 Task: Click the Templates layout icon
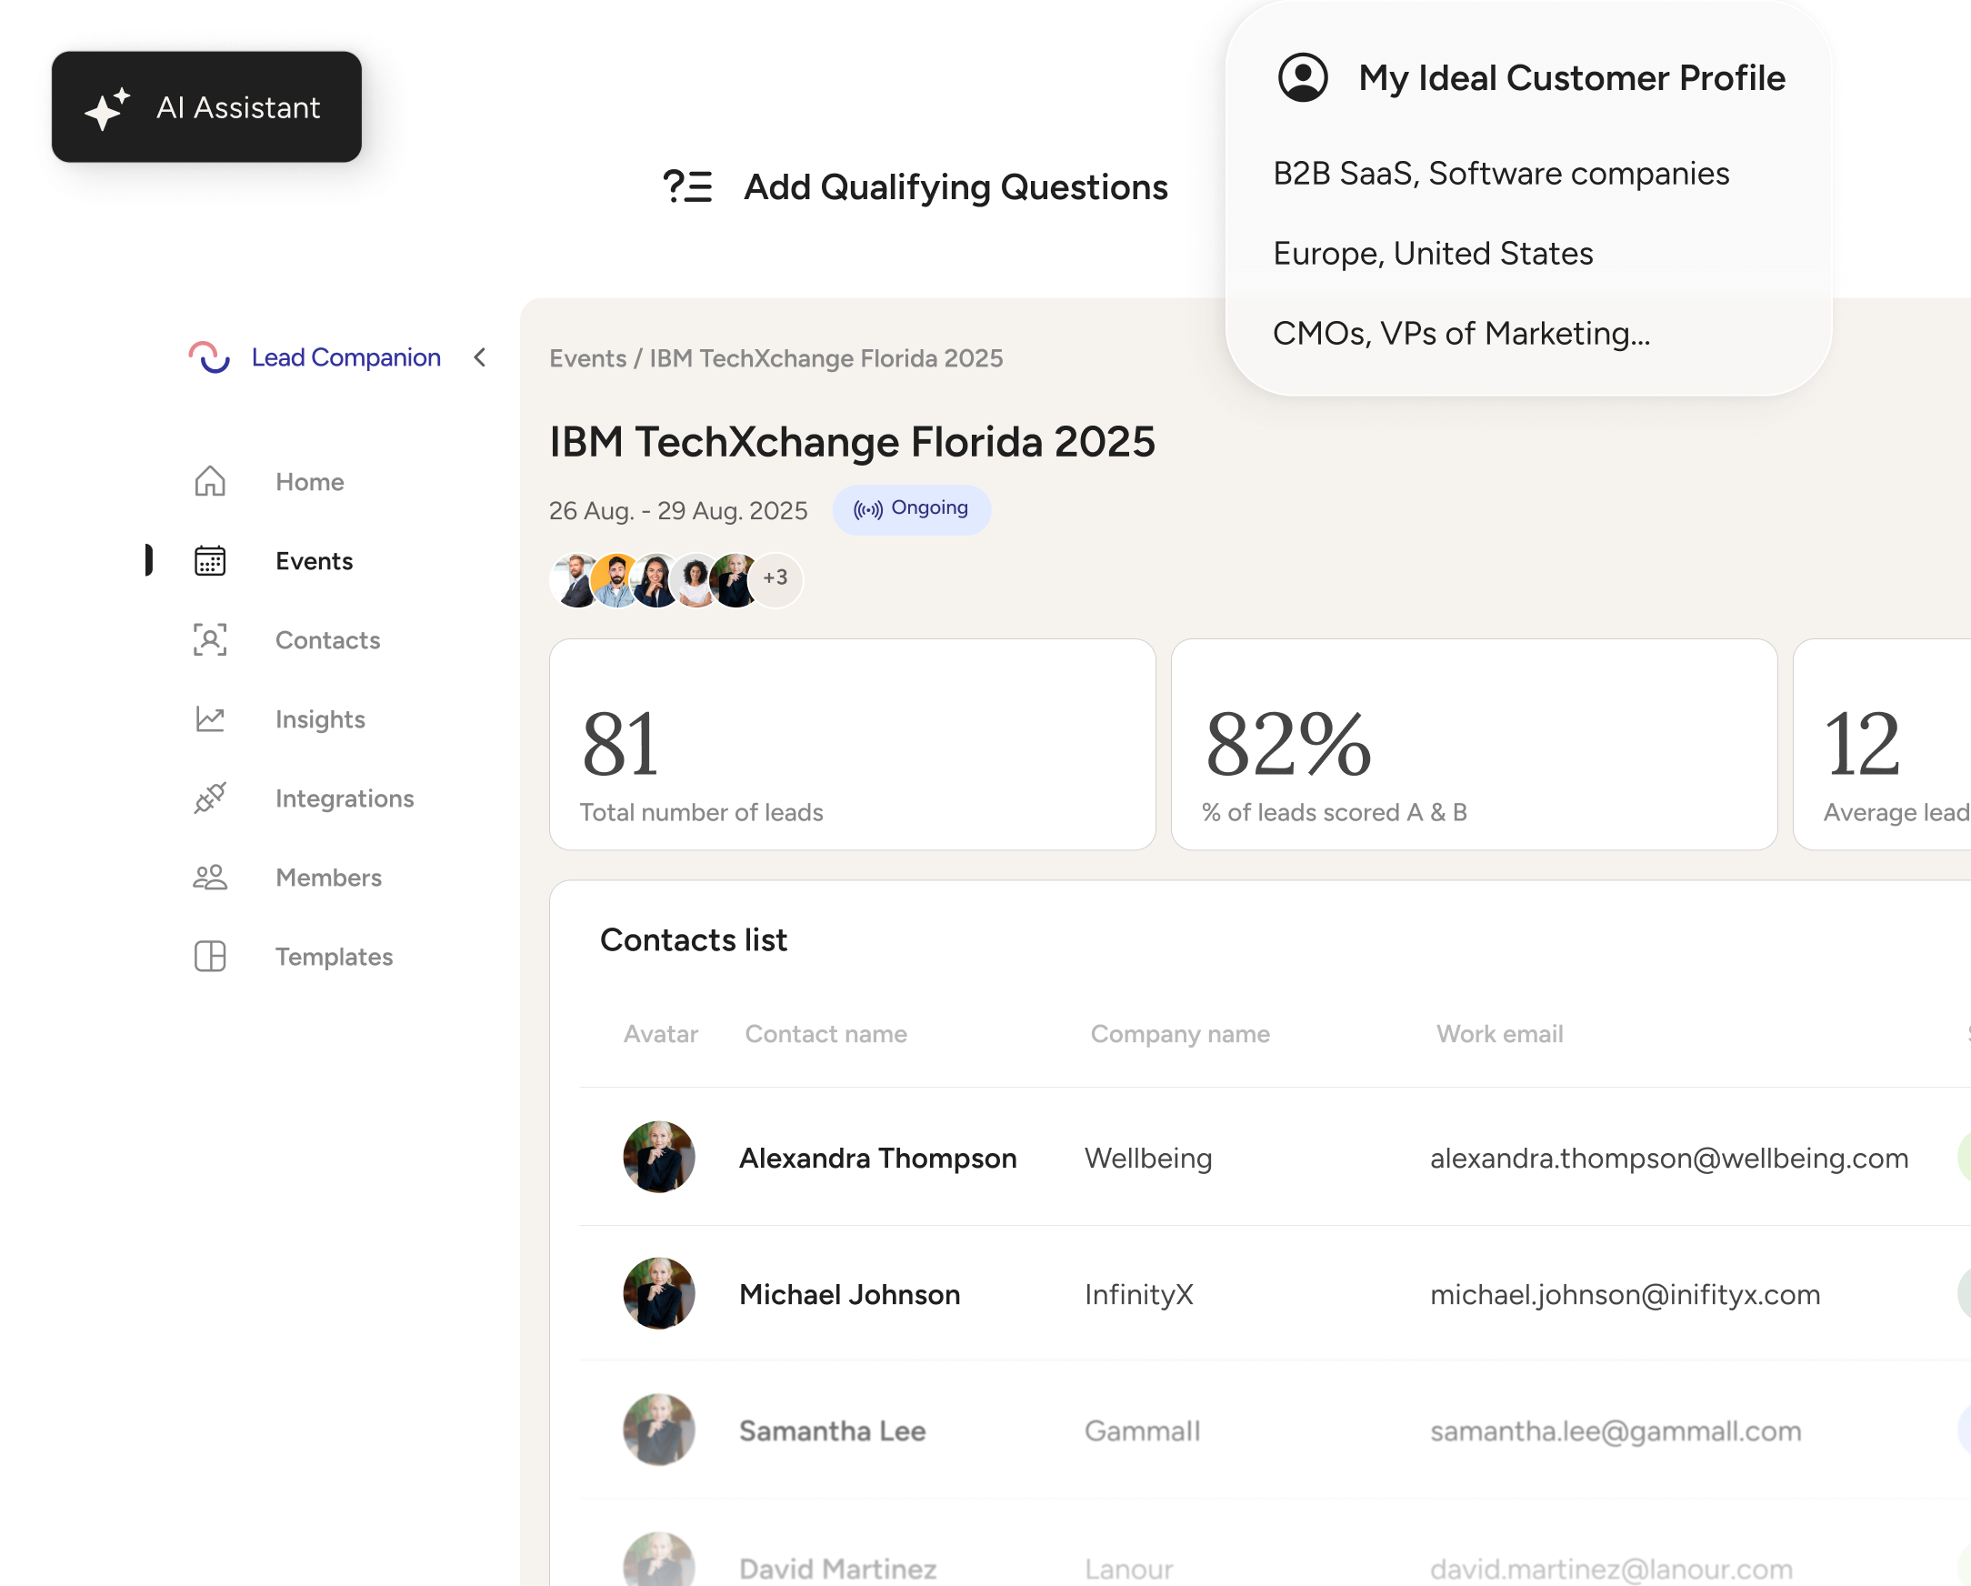(x=209, y=957)
